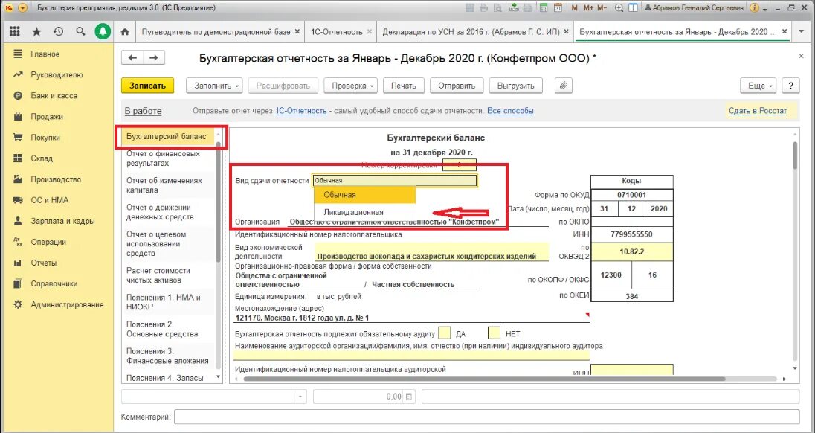Click the yellow Записать button
This screenshot has height=433, width=815.
pos(148,86)
